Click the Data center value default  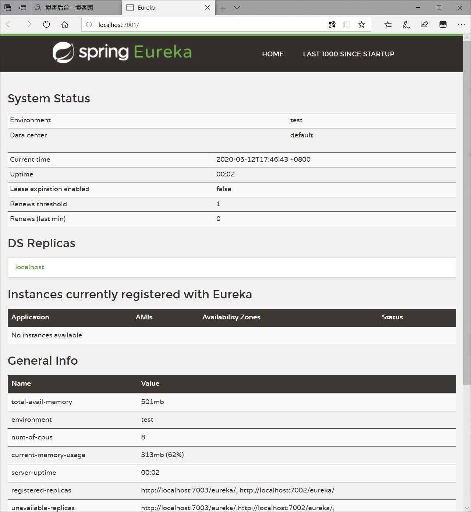click(301, 135)
